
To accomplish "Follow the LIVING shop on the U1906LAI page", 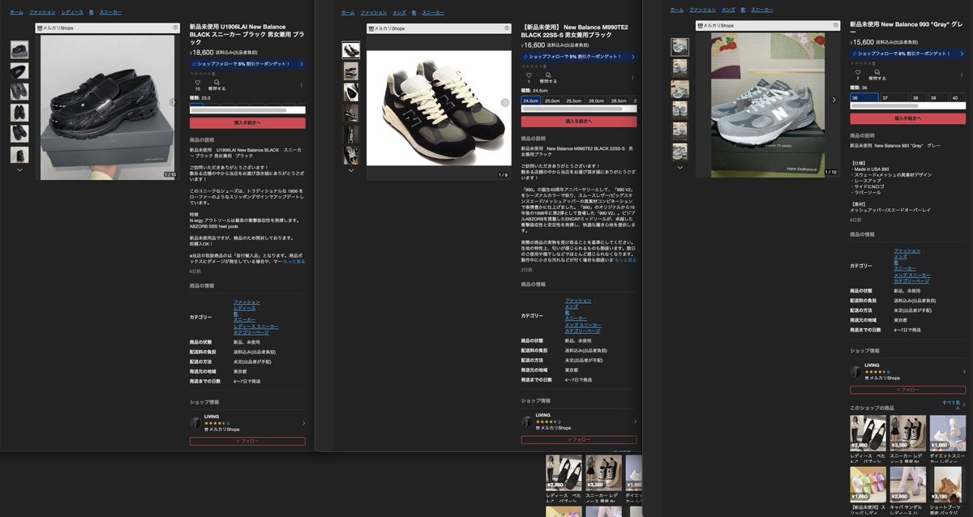I will [x=247, y=441].
